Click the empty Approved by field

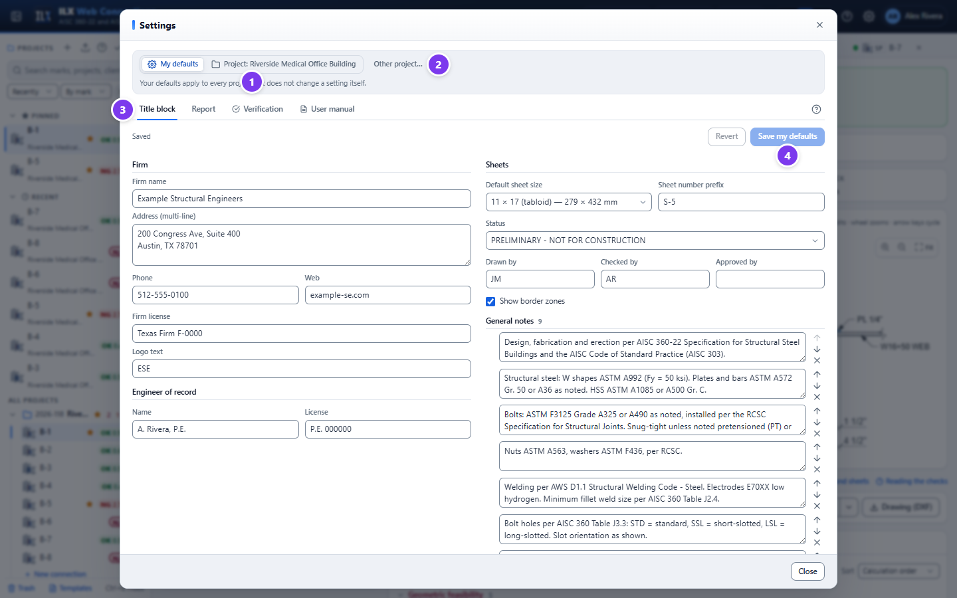click(770, 279)
